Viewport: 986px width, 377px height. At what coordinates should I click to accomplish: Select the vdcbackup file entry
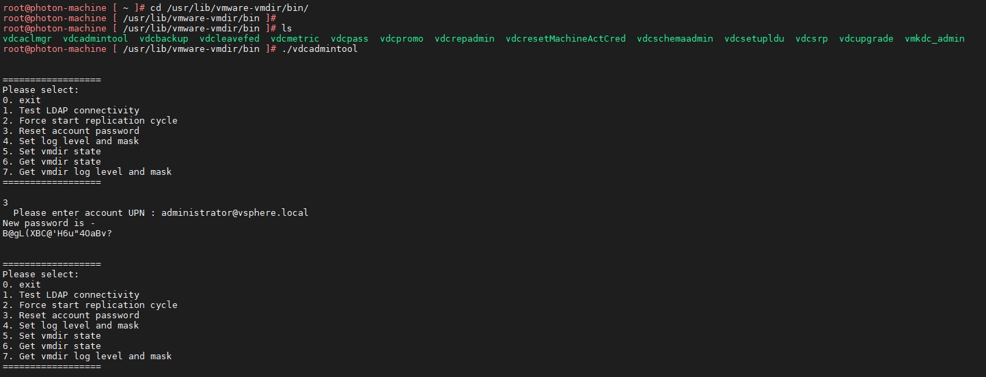[163, 39]
